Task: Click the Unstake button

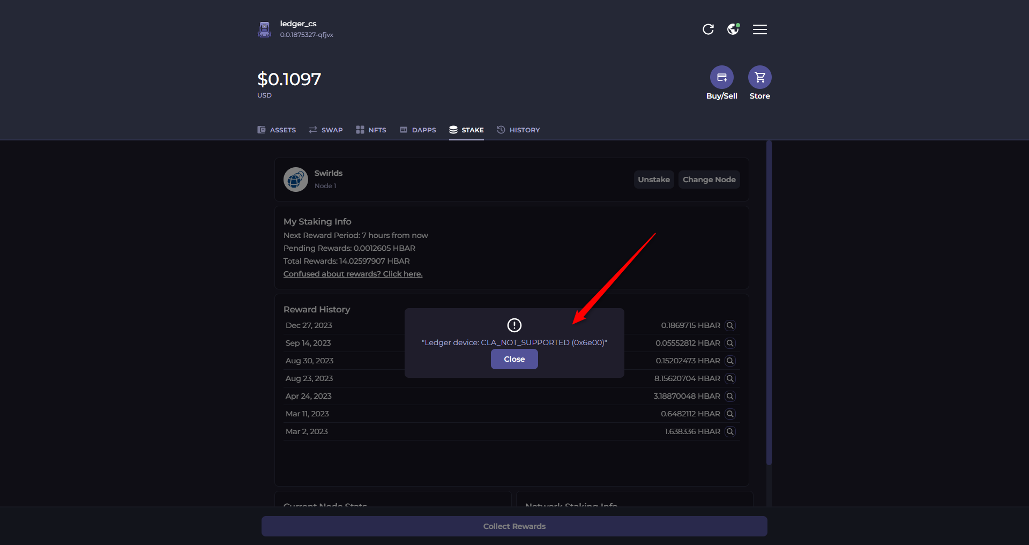Action: click(x=654, y=180)
